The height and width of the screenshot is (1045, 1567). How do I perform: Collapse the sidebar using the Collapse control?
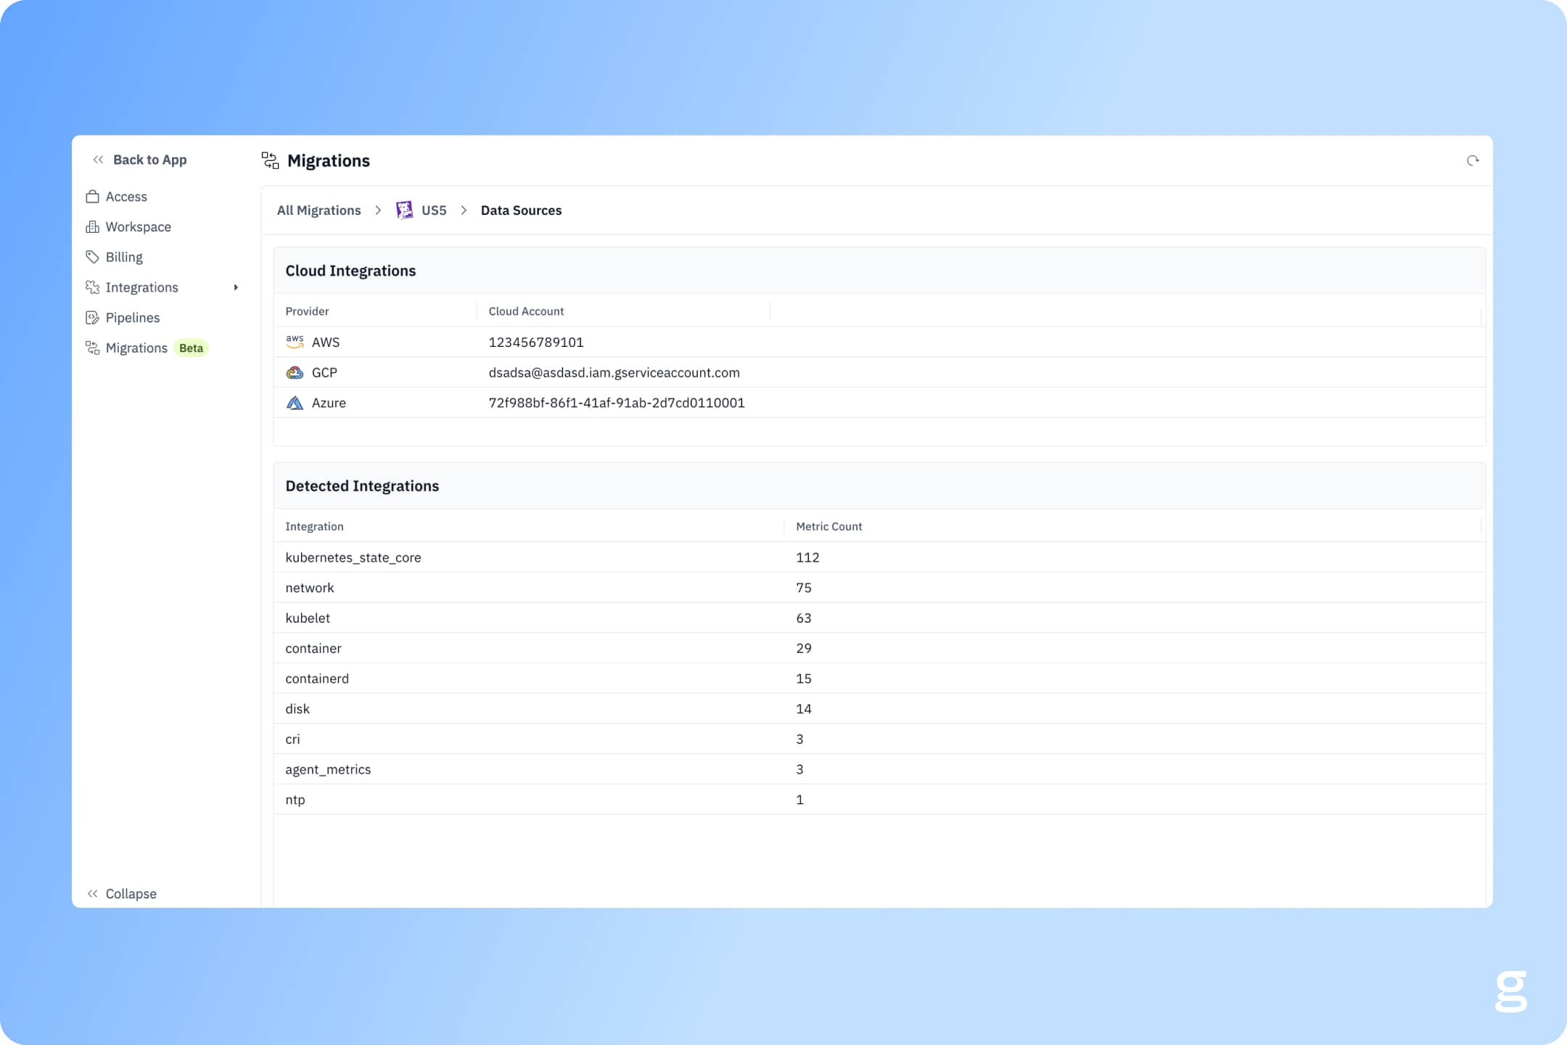pyautogui.click(x=122, y=893)
